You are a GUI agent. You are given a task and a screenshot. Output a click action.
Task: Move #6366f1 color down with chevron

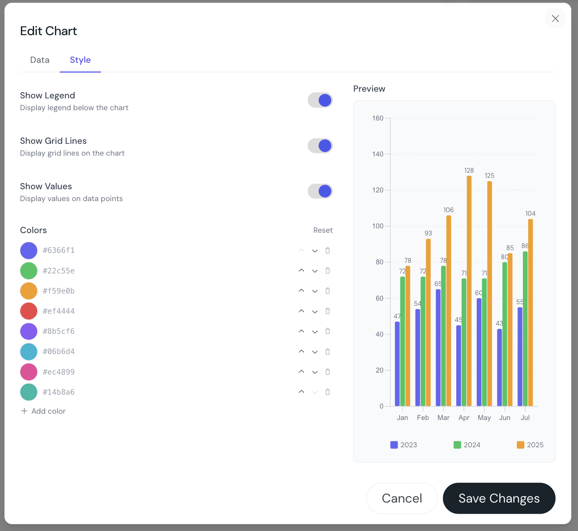click(x=315, y=251)
